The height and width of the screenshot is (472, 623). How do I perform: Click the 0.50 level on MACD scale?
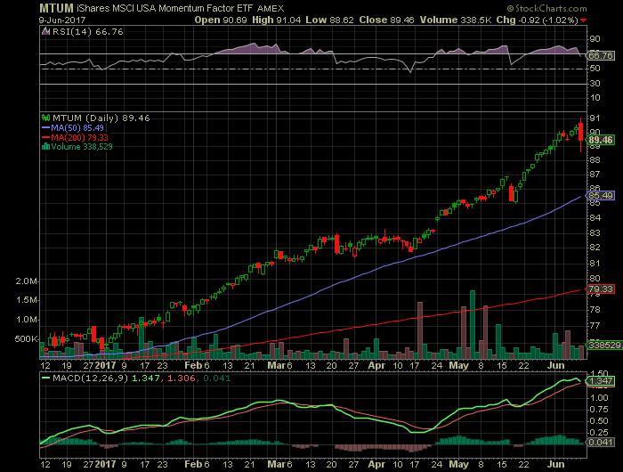tap(599, 420)
